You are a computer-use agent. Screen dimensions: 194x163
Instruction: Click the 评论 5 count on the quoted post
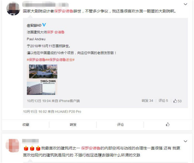click(x=163, y=101)
